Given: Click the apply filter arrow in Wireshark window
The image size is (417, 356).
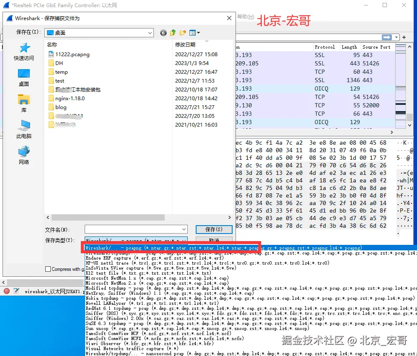Looking at the screenshot, I should (x=387, y=37).
